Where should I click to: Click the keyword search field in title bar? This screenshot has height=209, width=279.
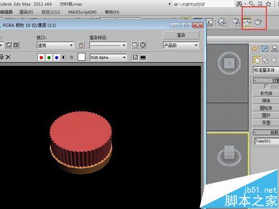[203, 4]
